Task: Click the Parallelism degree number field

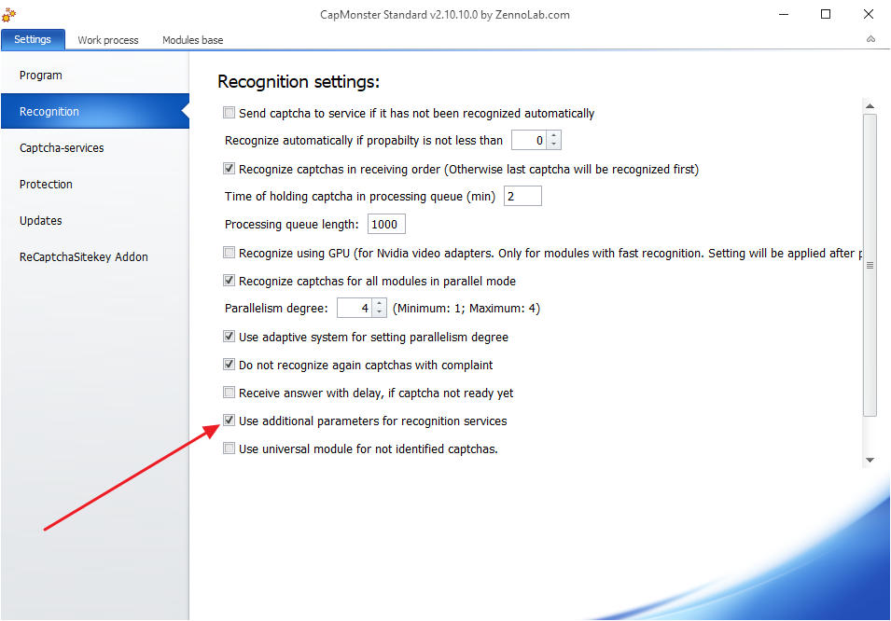Action: [x=355, y=308]
